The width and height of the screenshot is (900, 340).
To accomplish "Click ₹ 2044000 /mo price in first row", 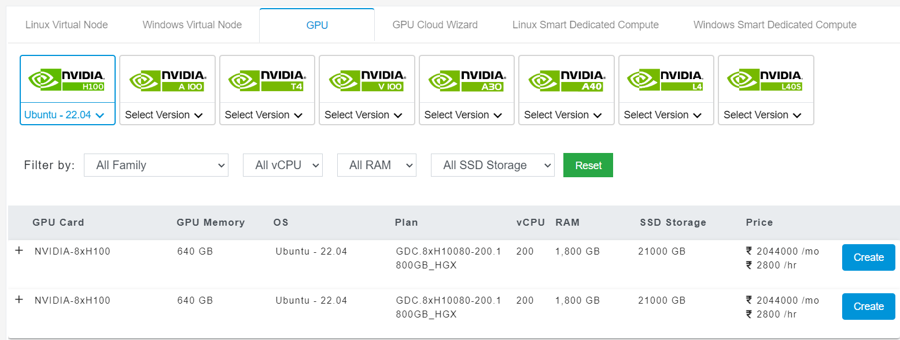I will 783,252.
